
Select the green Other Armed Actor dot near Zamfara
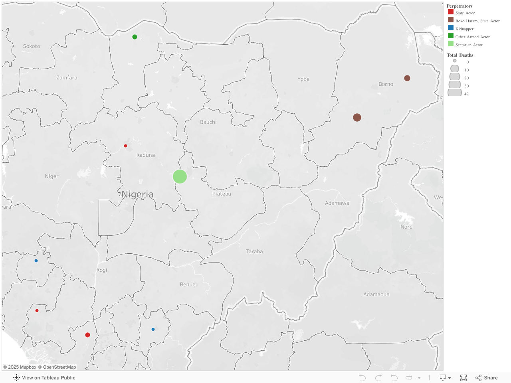click(135, 37)
